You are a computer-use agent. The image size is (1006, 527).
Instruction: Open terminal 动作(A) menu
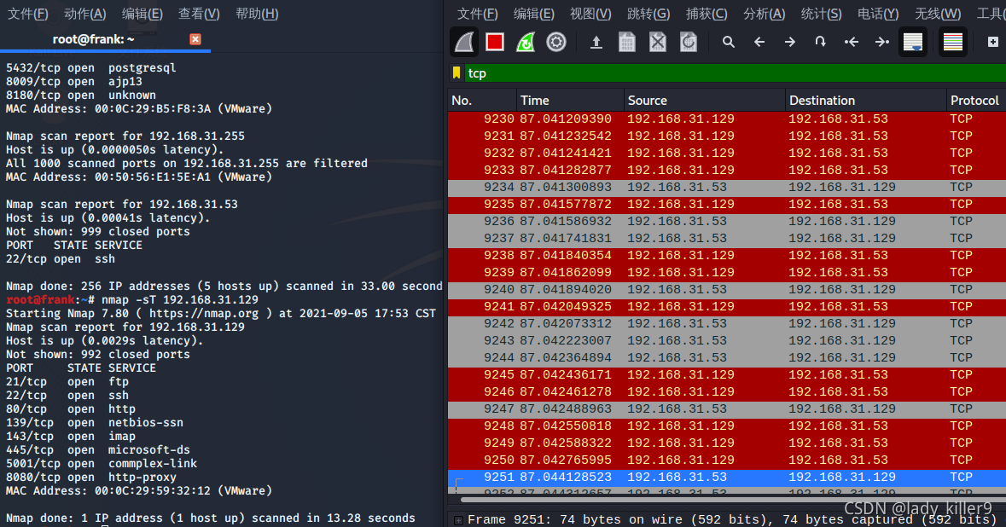coord(85,14)
